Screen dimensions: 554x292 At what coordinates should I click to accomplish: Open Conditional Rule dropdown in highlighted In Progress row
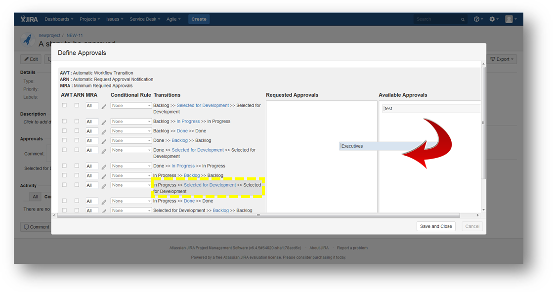pos(131,185)
